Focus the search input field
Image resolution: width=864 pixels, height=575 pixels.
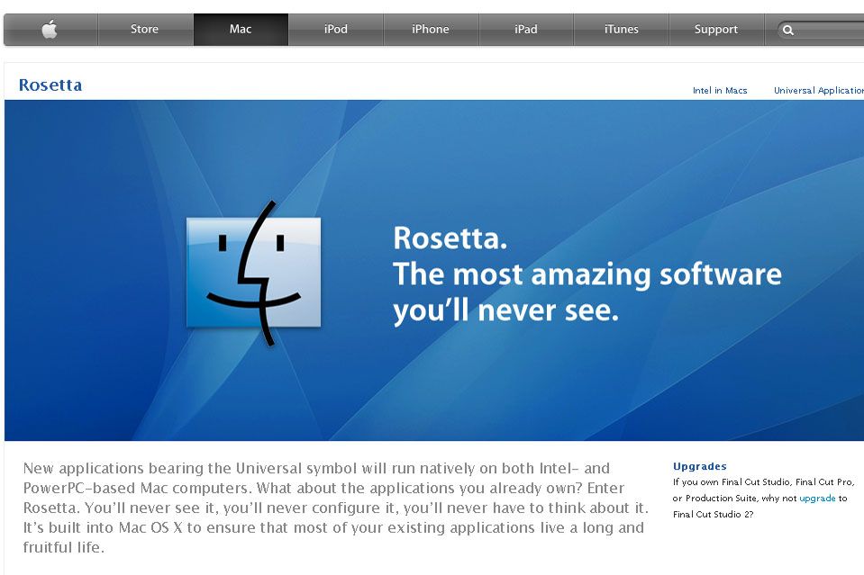click(x=821, y=31)
